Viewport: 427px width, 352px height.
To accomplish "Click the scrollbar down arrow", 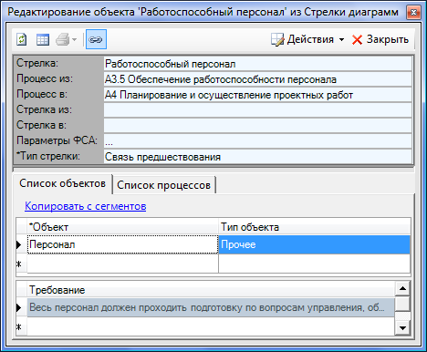I will coord(402,327).
